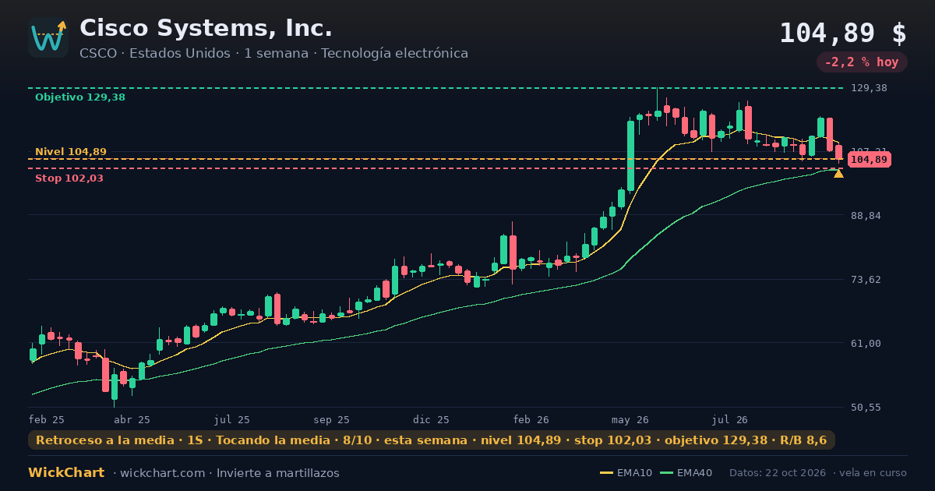Click the jul 25 date label
This screenshot has width=935, height=491.
pyautogui.click(x=232, y=419)
